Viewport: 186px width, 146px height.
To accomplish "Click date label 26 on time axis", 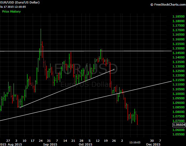I will [x=114, y=141].
